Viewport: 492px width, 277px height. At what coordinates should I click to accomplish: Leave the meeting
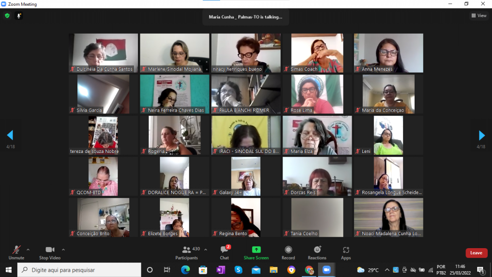[x=476, y=253]
